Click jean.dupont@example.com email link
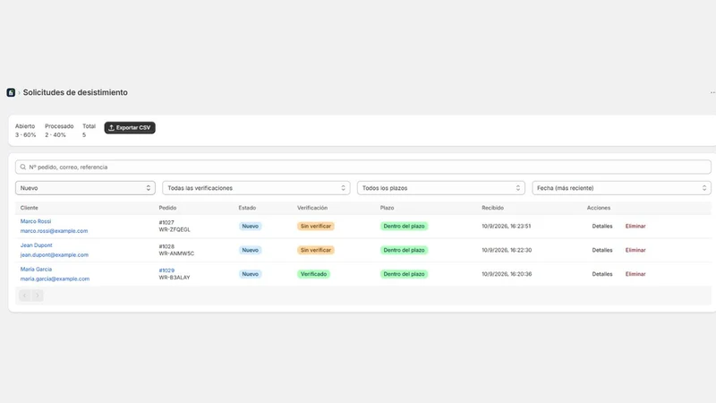 [x=55, y=254]
